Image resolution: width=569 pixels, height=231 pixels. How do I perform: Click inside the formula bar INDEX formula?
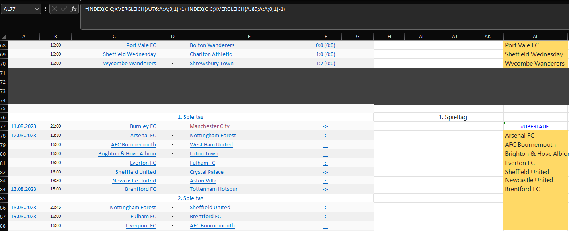[x=185, y=9]
